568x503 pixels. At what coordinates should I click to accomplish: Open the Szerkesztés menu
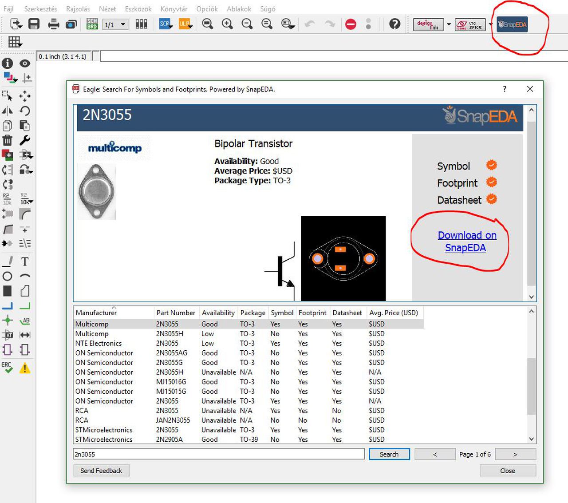[x=40, y=9]
